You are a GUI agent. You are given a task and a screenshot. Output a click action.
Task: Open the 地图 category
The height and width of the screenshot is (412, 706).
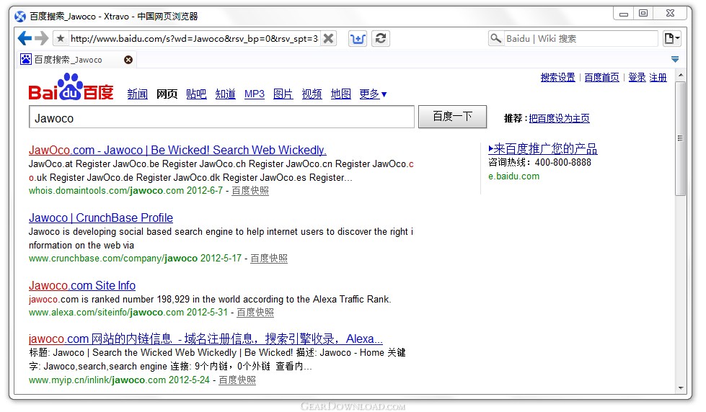(x=341, y=94)
